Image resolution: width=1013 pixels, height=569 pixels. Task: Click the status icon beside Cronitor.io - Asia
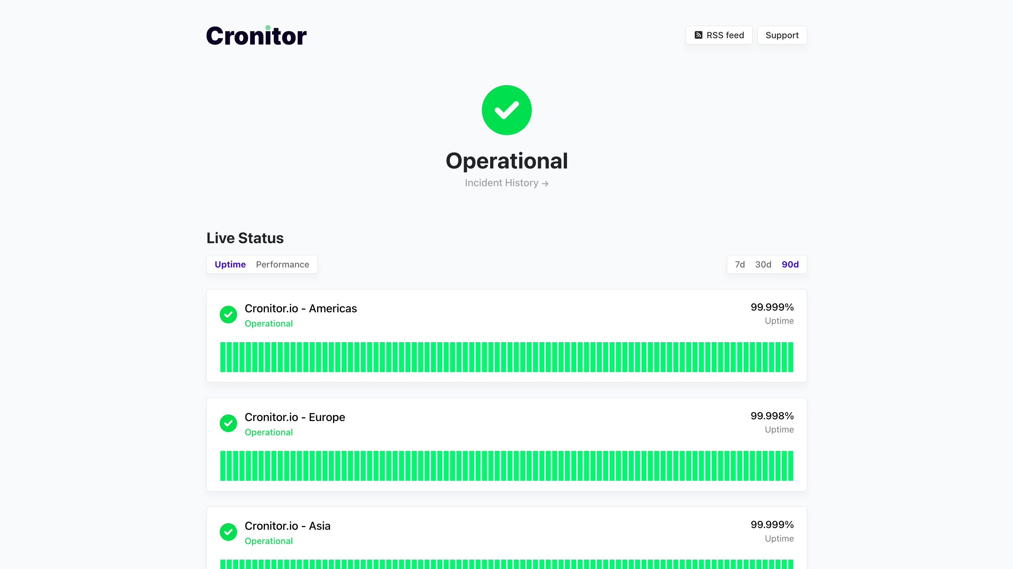pyautogui.click(x=228, y=532)
